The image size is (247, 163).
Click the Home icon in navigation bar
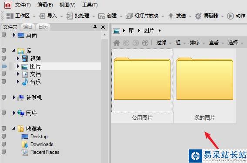117,43
